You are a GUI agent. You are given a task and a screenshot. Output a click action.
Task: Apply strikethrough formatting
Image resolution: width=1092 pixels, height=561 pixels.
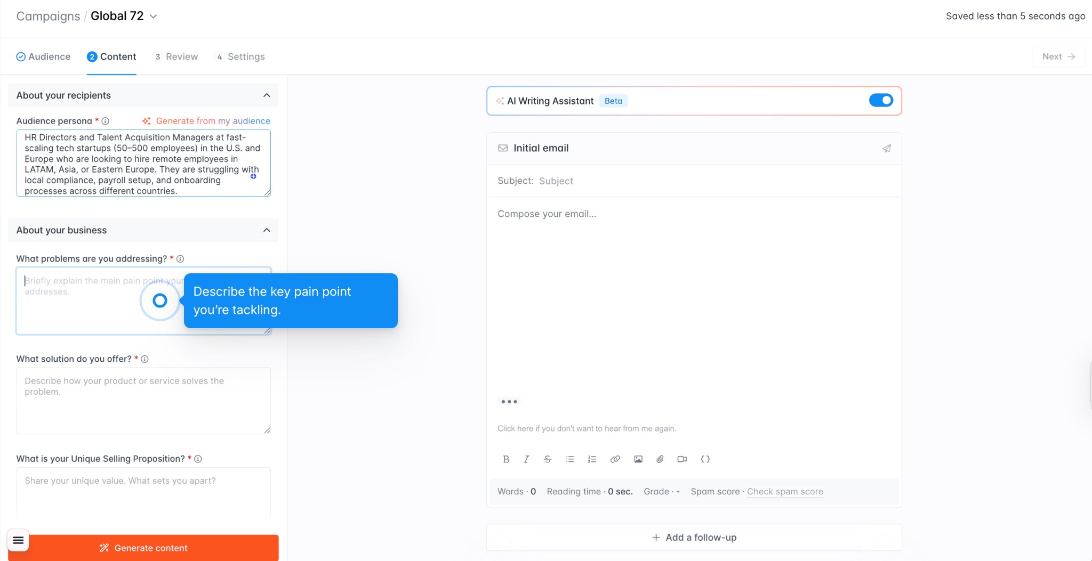(x=548, y=459)
